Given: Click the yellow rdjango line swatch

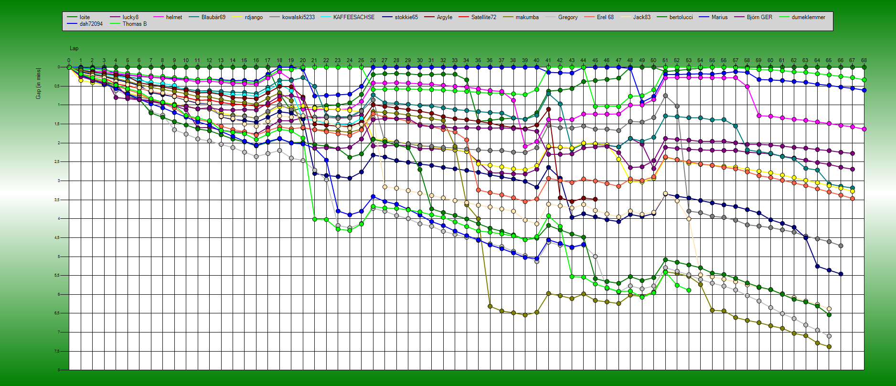Looking at the screenshot, I should pyautogui.click(x=237, y=17).
